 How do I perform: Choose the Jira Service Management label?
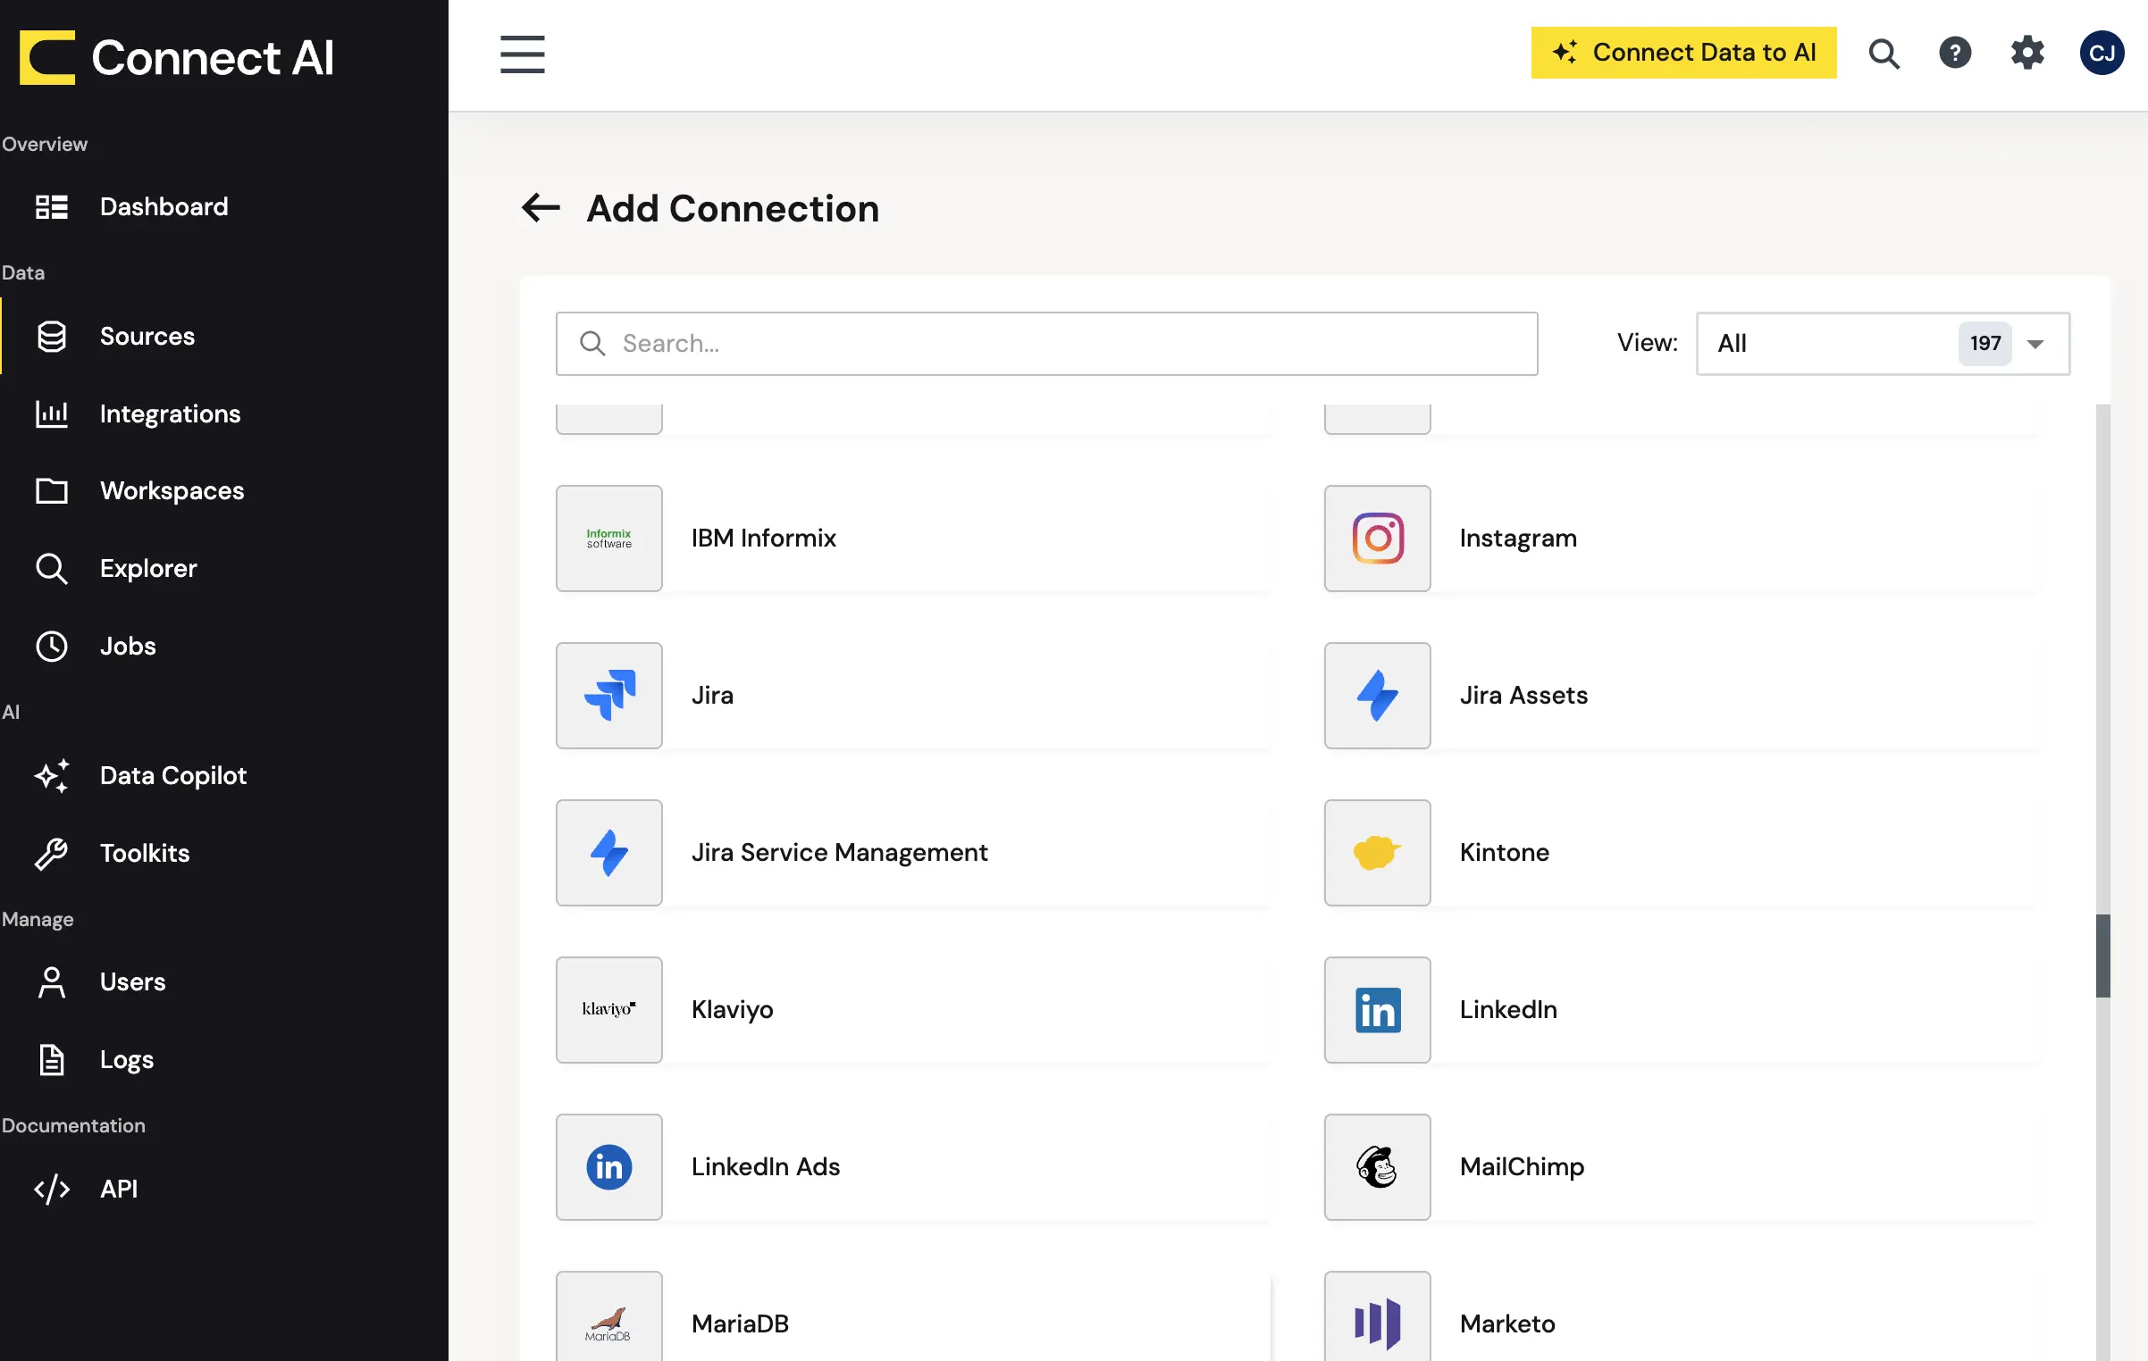click(x=839, y=853)
